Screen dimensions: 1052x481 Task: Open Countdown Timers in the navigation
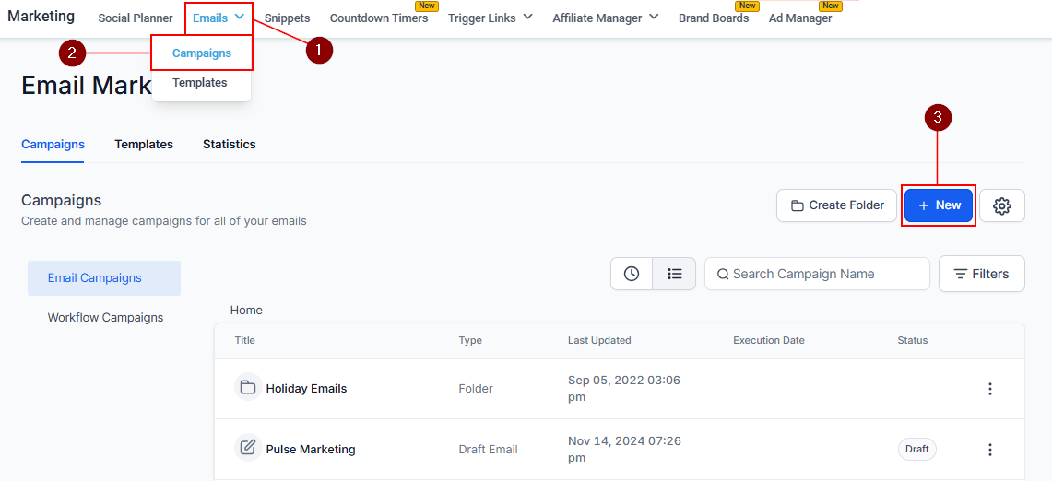pyautogui.click(x=379, y=18)
